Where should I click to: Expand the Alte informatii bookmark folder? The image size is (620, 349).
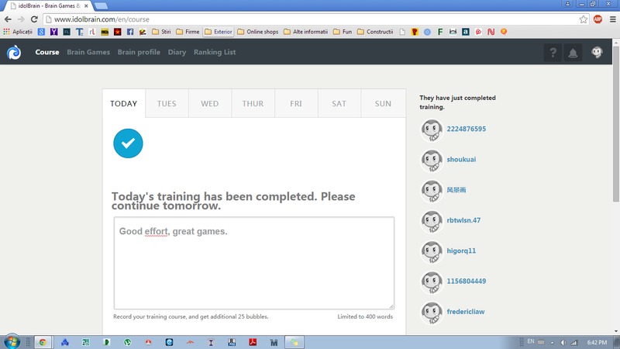click(x=305, y=32)
